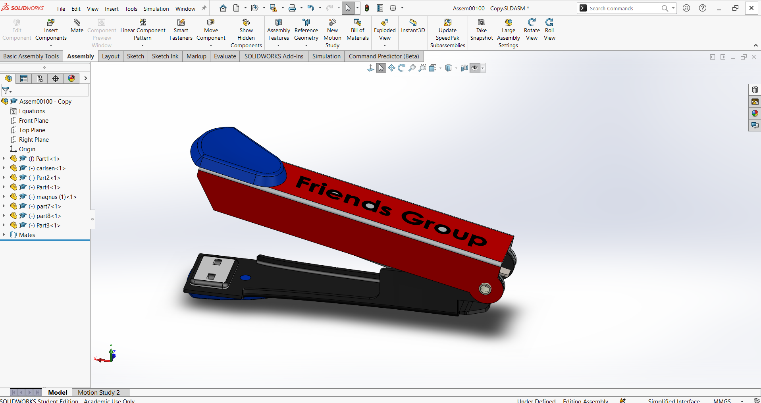
Task: Click Update SpeedPak Subassemblies
Action: coord(447,34)
